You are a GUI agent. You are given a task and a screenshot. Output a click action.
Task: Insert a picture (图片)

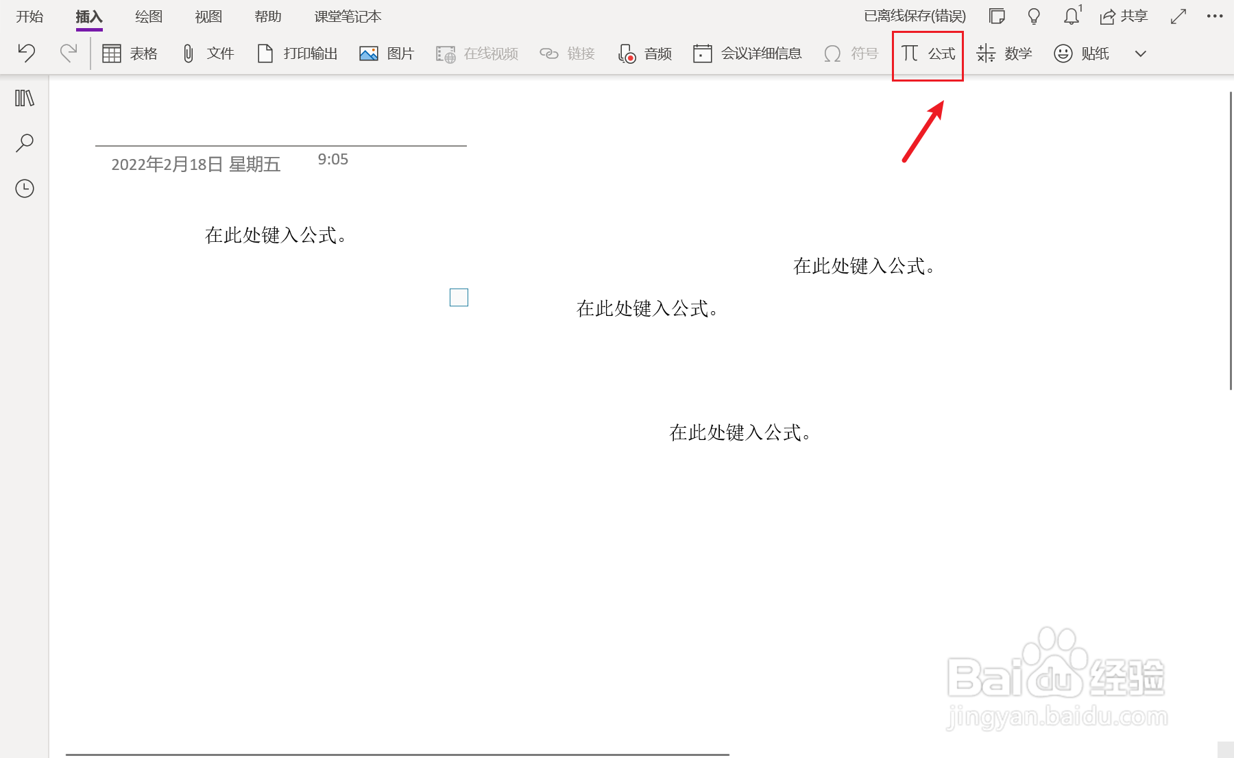click(x=387, y=53)
